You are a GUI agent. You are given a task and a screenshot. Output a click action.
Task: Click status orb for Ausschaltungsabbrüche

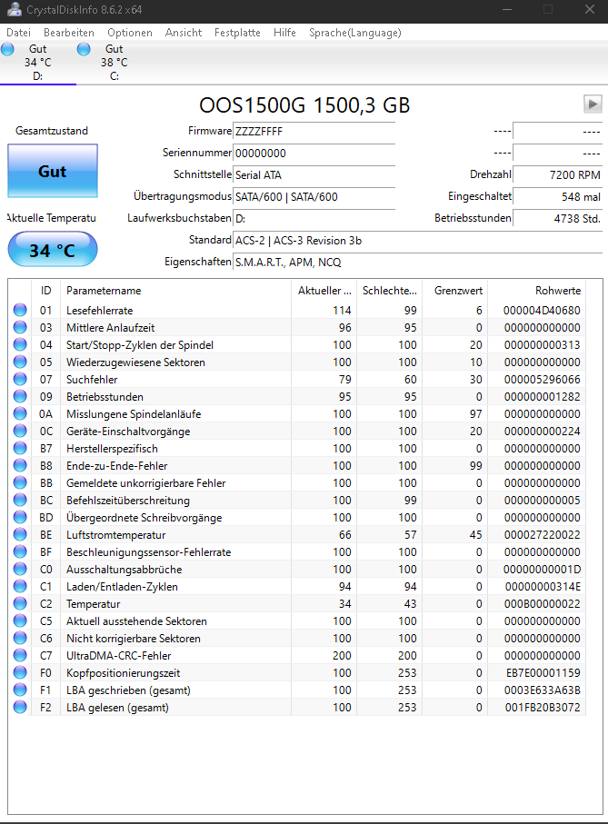pyautogui.click(x=20, y=569)
